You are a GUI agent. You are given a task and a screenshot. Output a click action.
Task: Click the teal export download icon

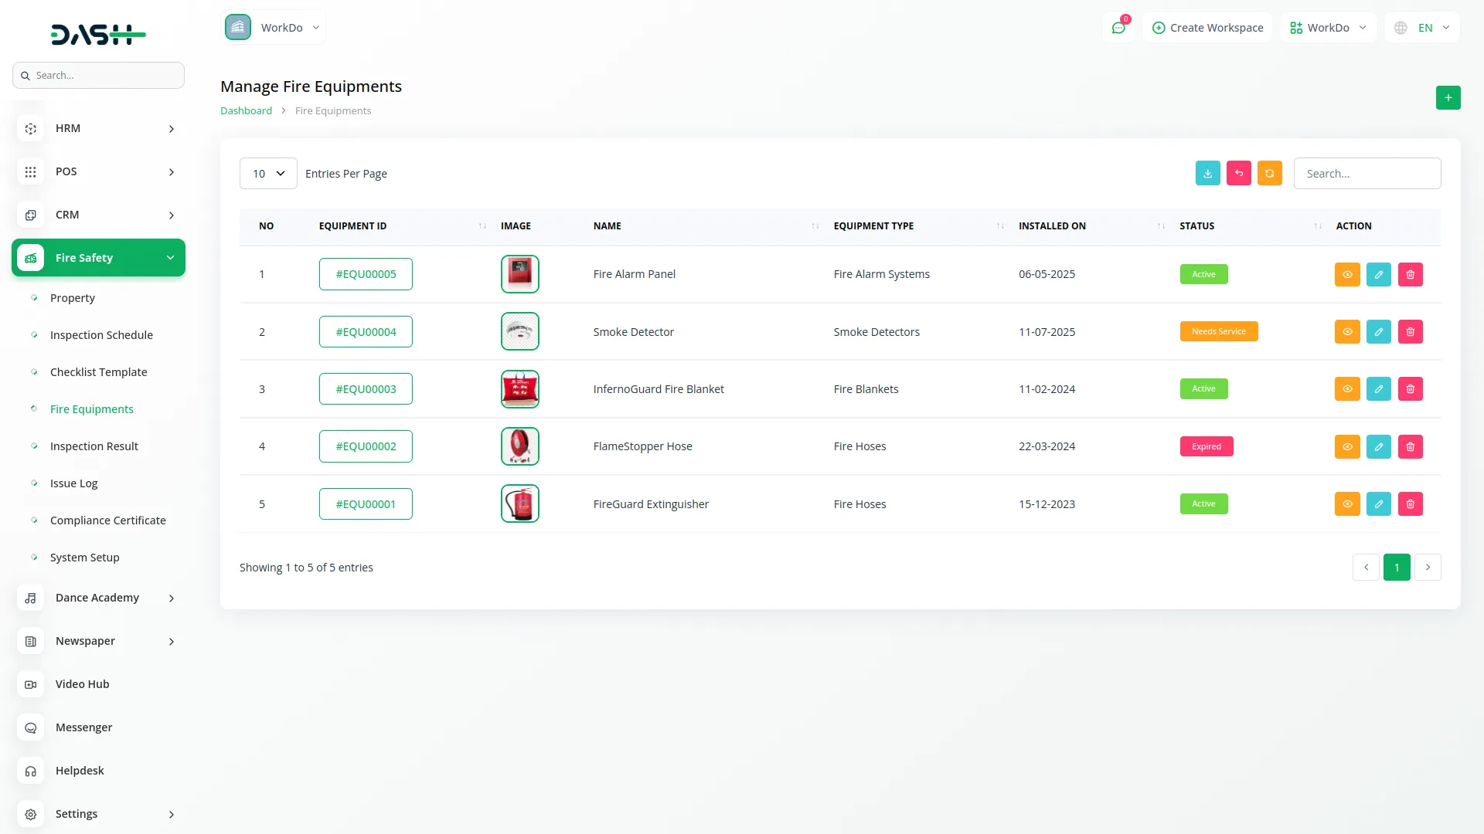coord(1207,173)
